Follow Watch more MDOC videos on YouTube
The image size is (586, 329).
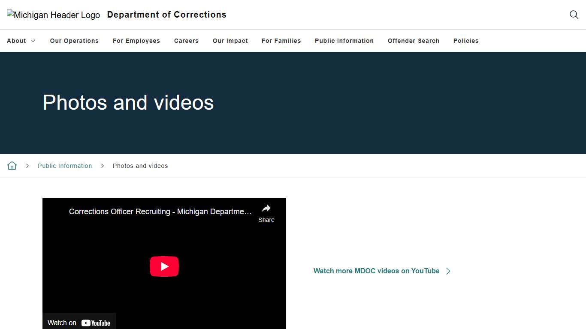pos(376,271)
